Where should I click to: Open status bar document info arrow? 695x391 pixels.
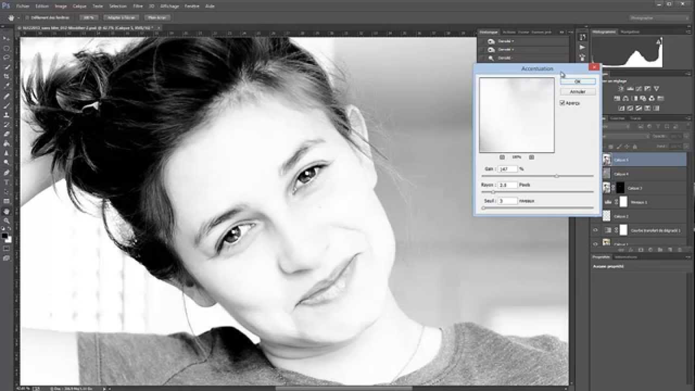pos(105,388)
